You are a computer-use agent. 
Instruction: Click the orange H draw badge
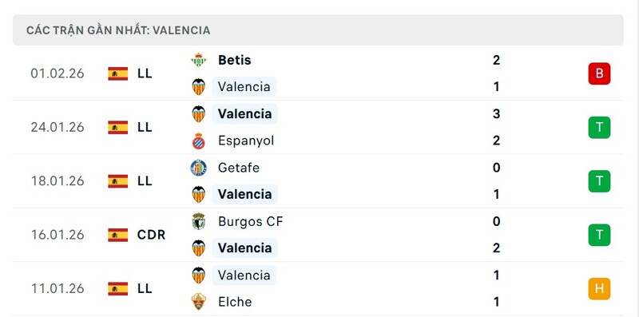click(x=599, y=288)
